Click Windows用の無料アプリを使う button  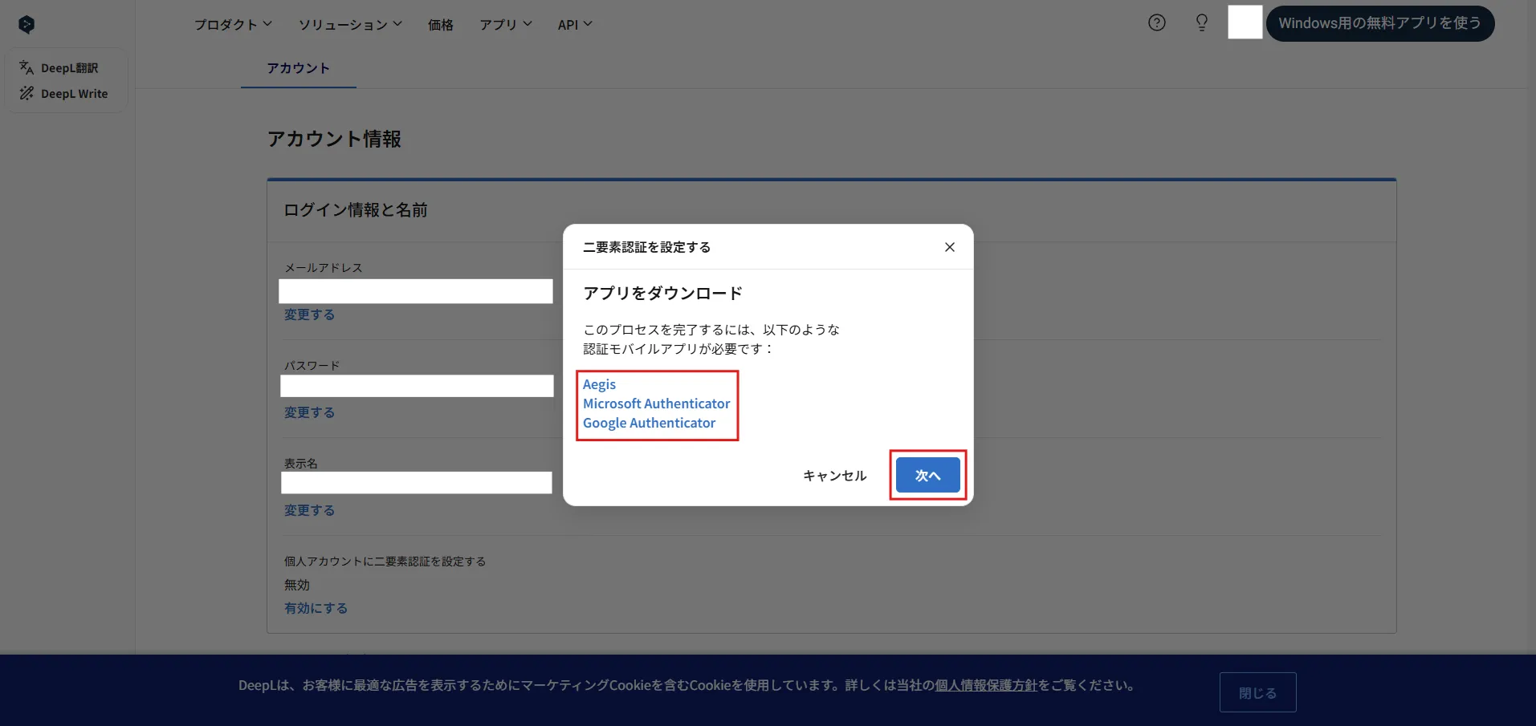1380,23
